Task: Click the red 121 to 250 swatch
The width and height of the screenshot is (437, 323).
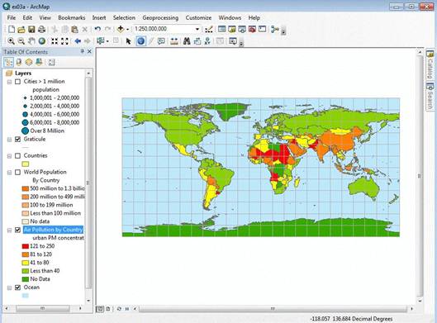Action: coord(26,246)
